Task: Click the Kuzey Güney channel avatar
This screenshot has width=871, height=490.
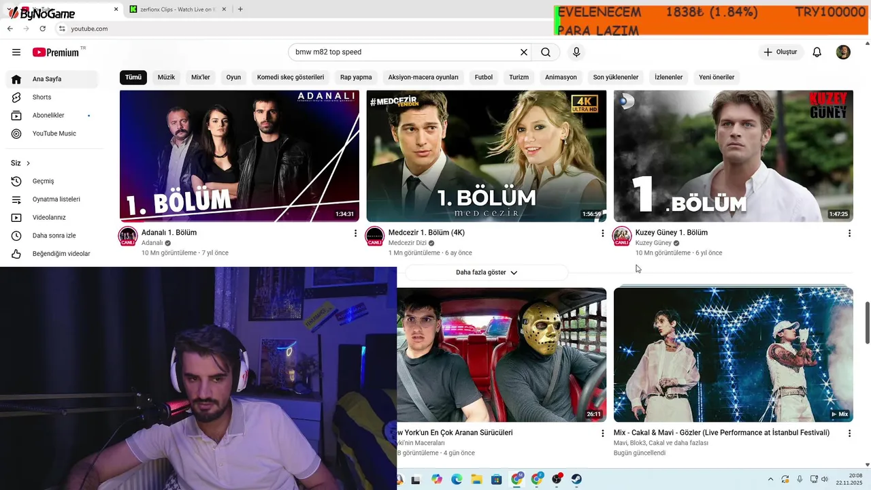Action: coord(622,237)
